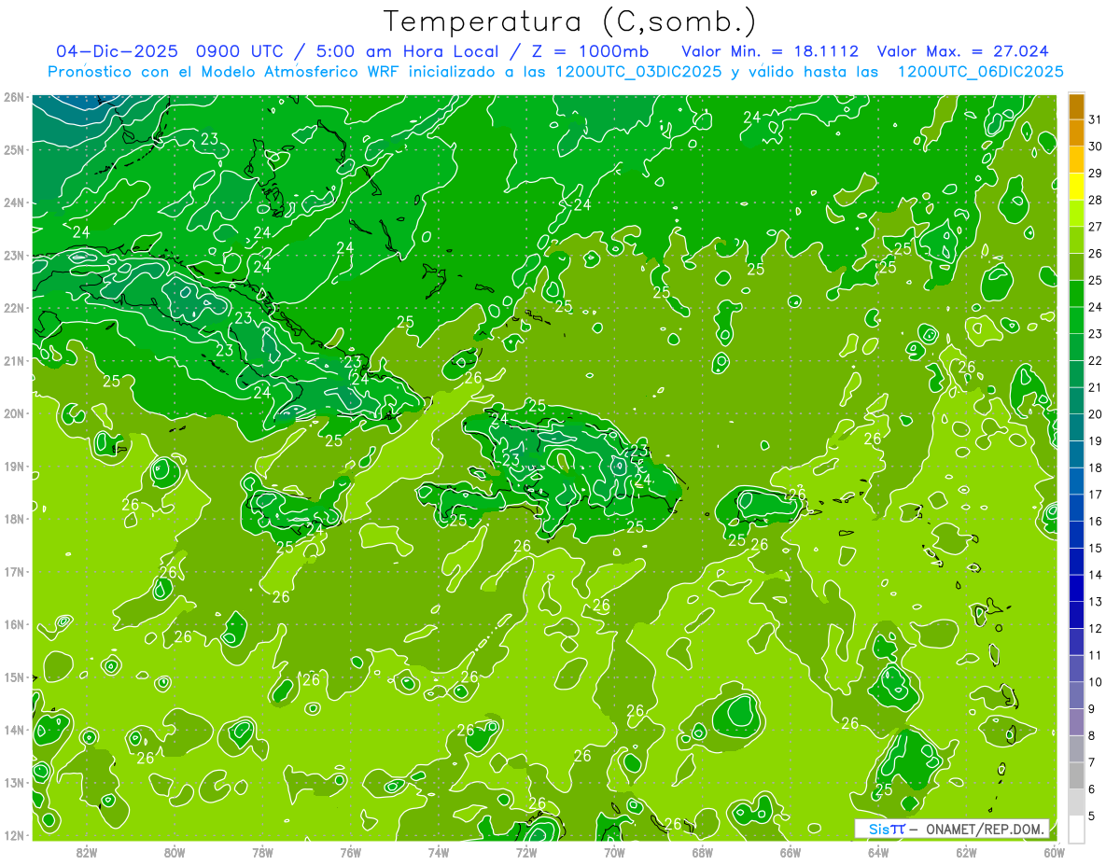The width and height of the screenshot is (1120, 865).
Task: Click the "14N" latitude axis label
Action: pyautogui.click(x=14, y=730)
